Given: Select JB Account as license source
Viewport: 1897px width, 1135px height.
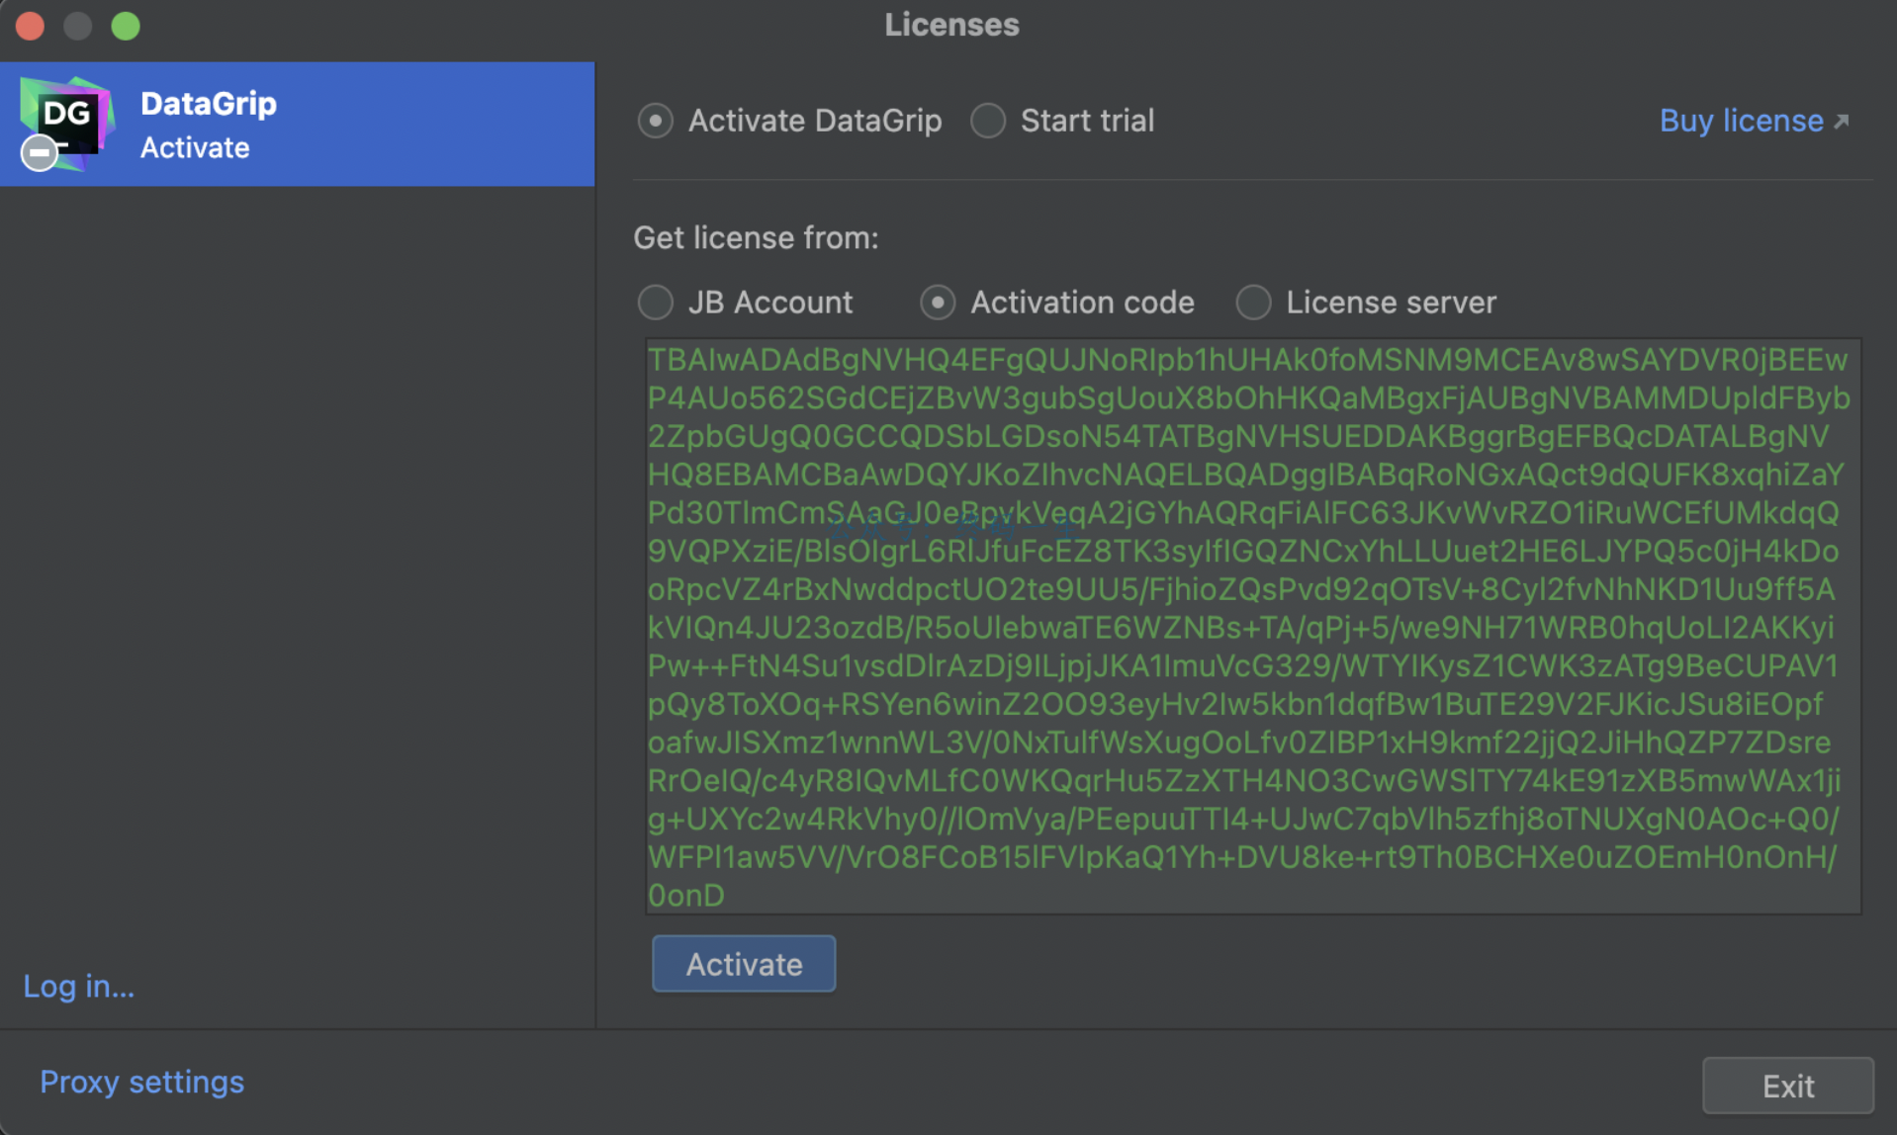Looking at the screenshot, I should pos(656,303).
